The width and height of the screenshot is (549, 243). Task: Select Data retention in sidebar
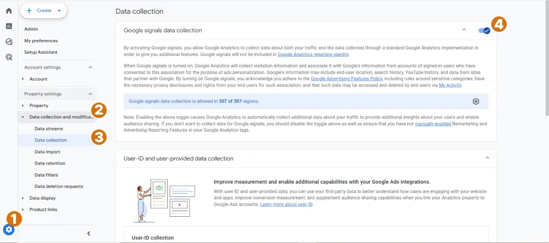point(49,163)
